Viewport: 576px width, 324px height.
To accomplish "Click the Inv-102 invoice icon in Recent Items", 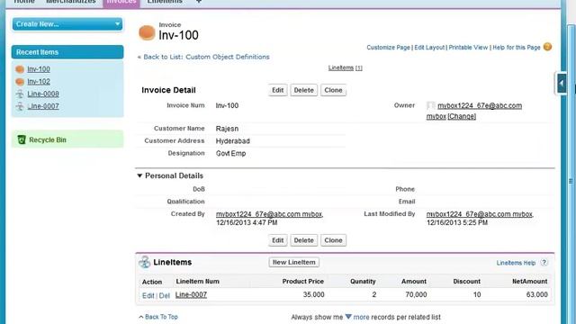I will point(20,82).
